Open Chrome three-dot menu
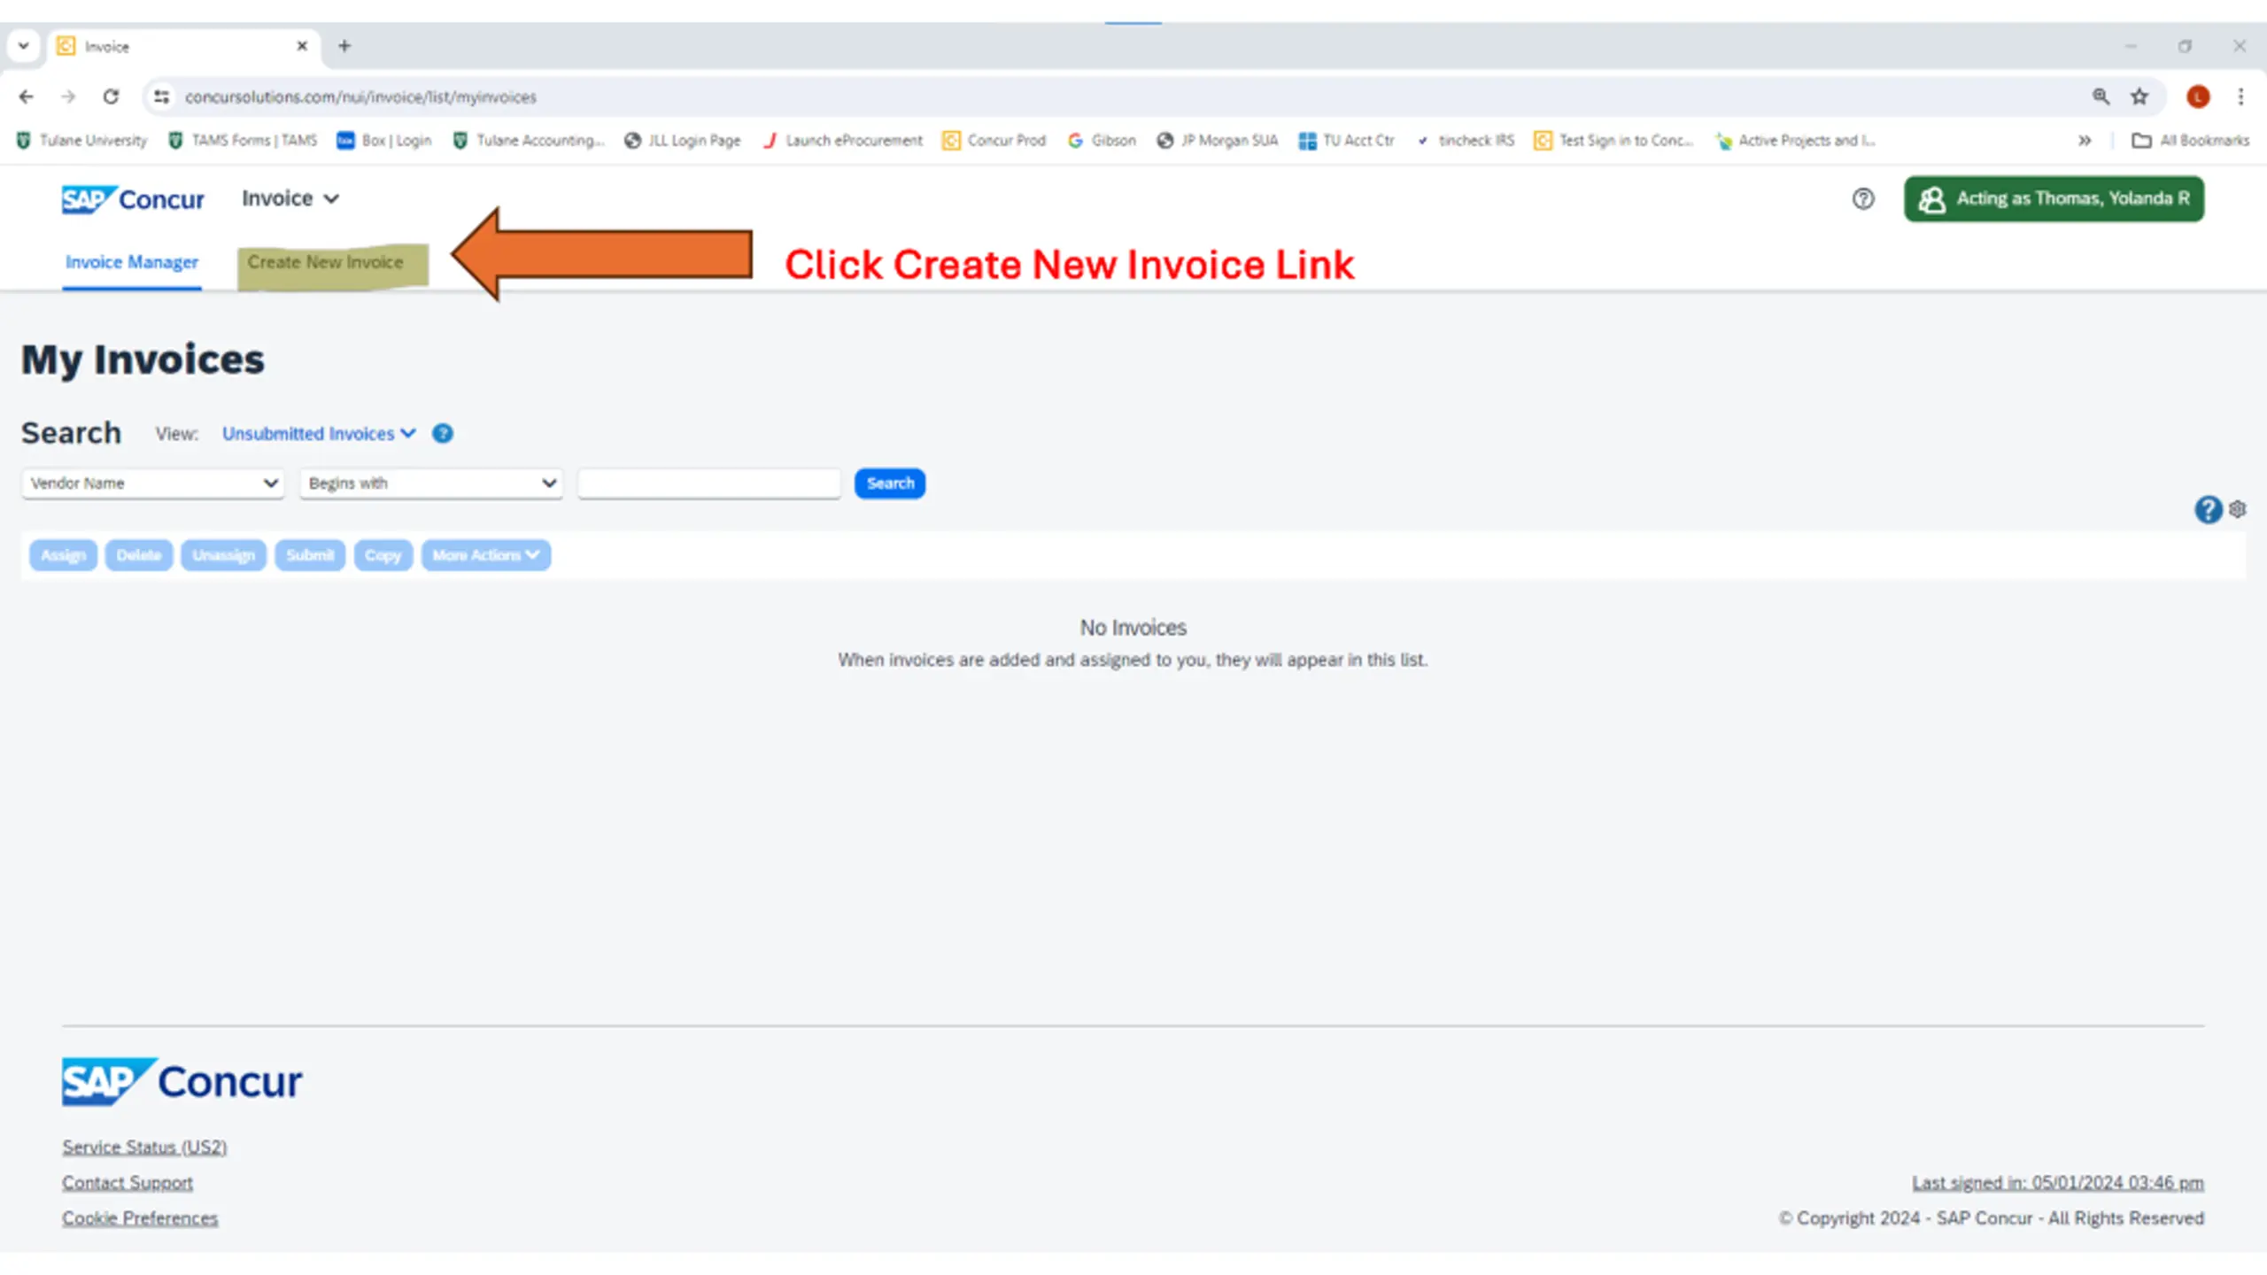The width and height of the screenshot is (2267, 1275). point(2240,97)
